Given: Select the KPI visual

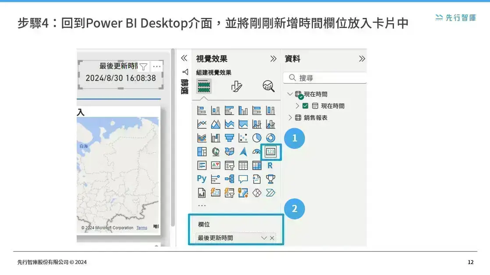Looking at the screenshot, I should tap(215, 166).
